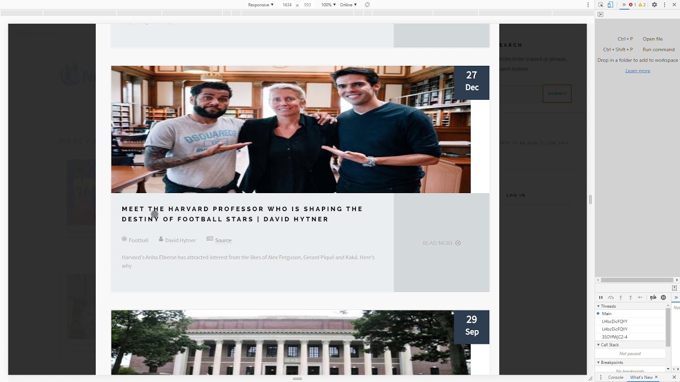Open device toolbar more options menu

pyautogui.click(x=588, y=5)
